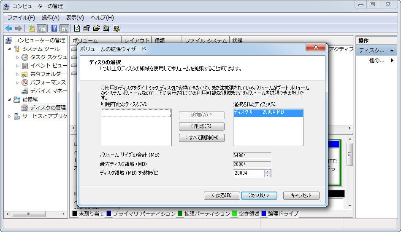Click the 利用可能なディスク empty list box
Image resolution: width=401 pixels, height=232 pixels.
coord(136,128)
